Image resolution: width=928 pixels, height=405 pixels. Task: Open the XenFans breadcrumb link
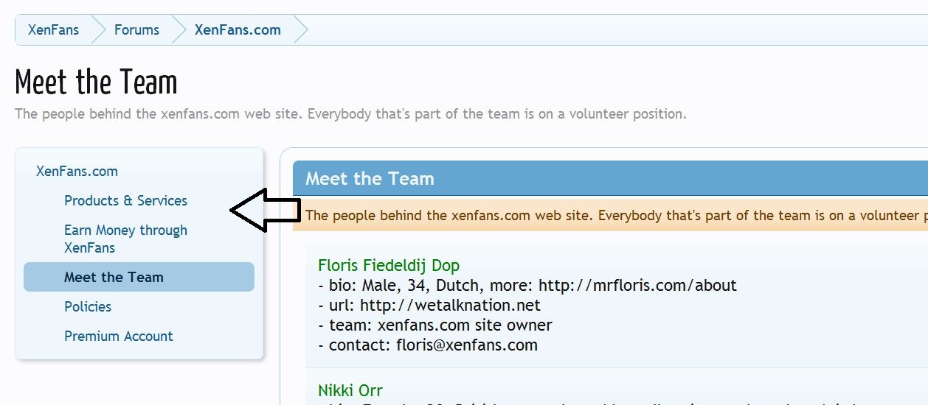click(53, 30)
